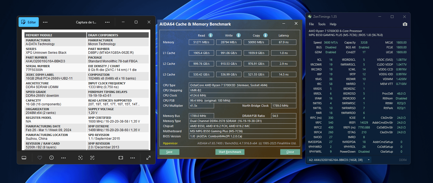
Task: Click the GDM value Enabled in ZenTimings
Action: coord(331,52)
